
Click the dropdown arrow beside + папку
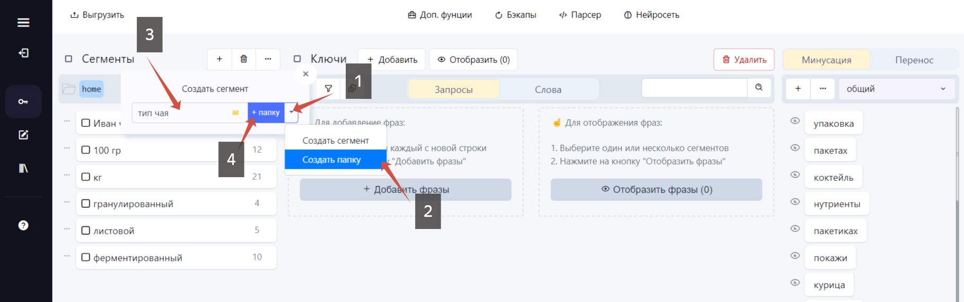tap(292, 113)
